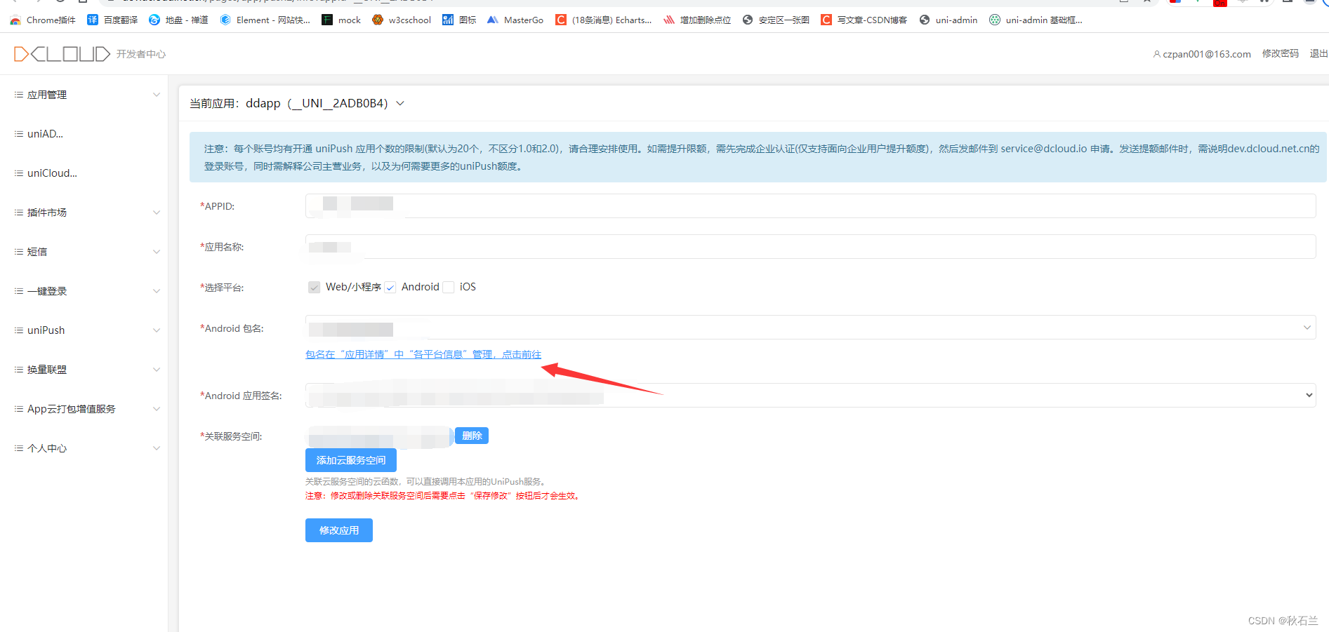Follow the 包名在应用详情 点击前往 link

tap(423, 354)
